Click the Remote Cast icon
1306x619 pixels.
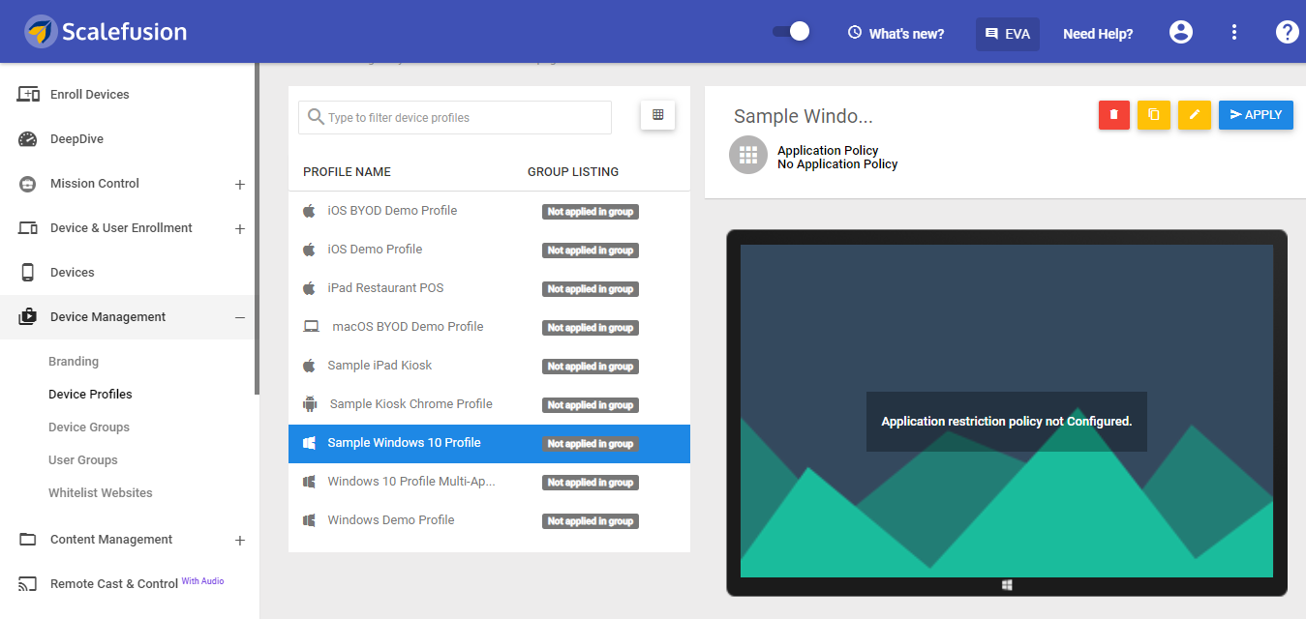[x=28, y=583]
